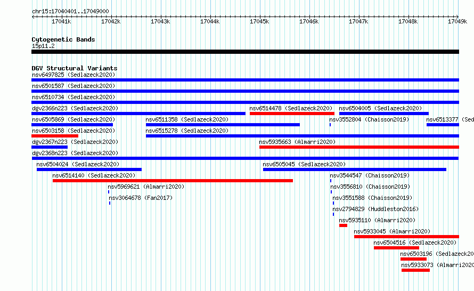Click the dgv2367n223 short blue bar
Viewport: 474px width, 291px height.
tap(50, 147)
